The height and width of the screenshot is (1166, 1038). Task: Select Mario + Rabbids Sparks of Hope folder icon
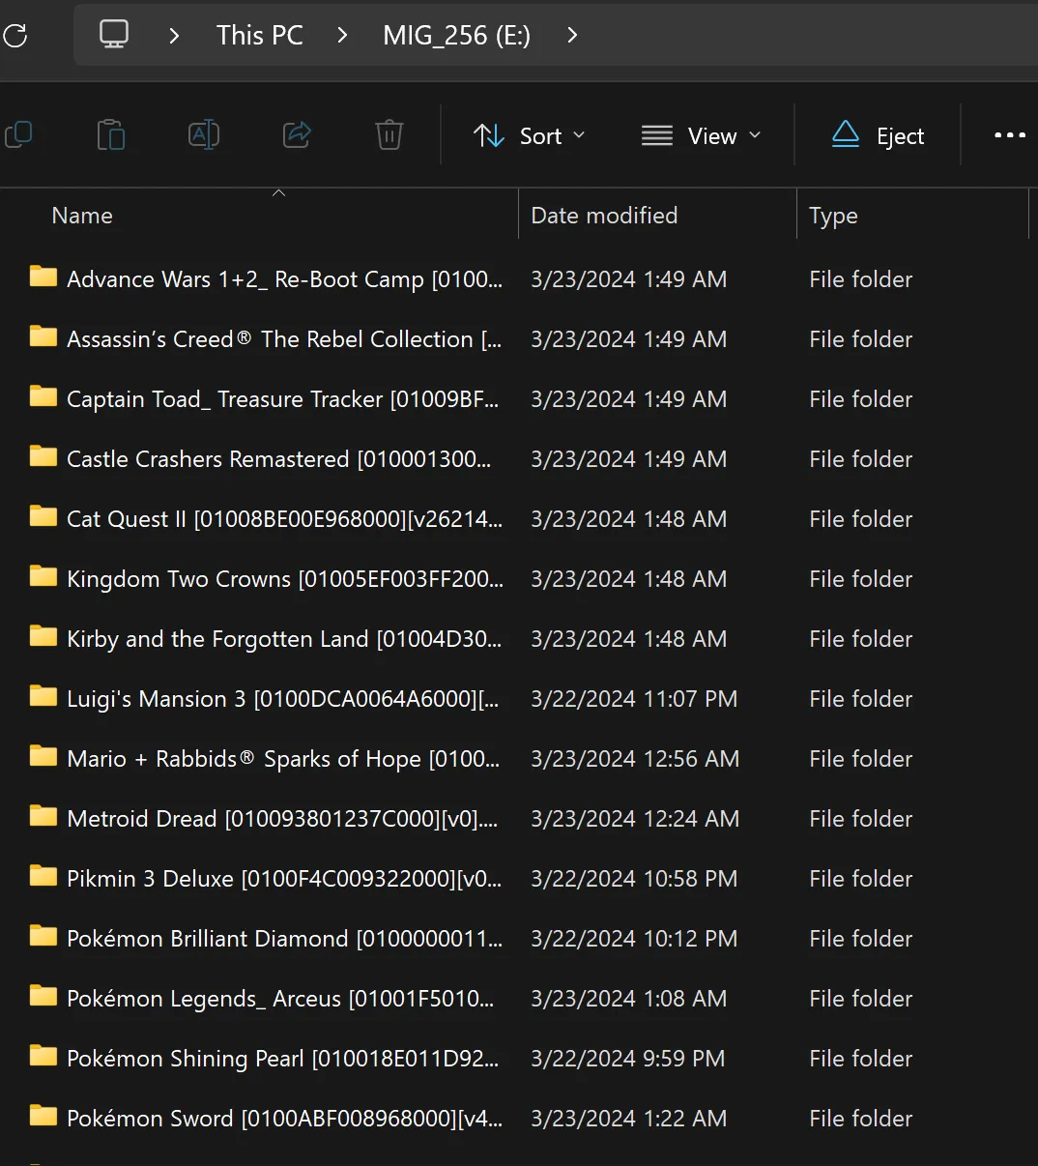[43, 757]
